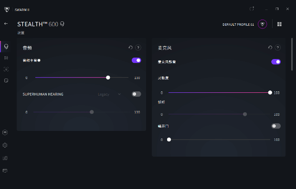Enable the 噪声门 noise gate toggle
Image resolution: width=296 pixels, height=189 pixels.
point(276,126)
